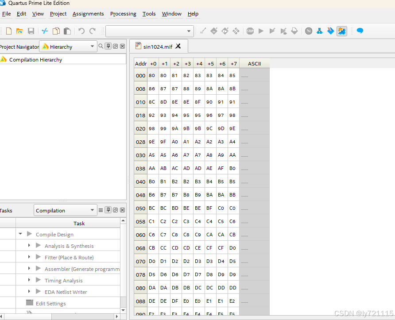Open the File menu
Screen dimensions: 395x320
pos(7,14)
